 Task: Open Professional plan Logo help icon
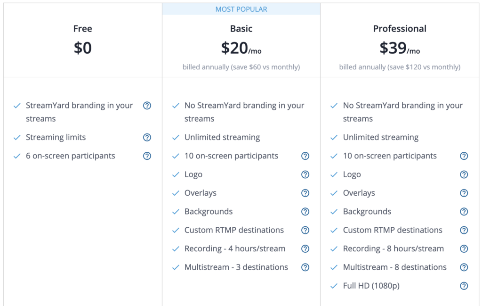[x=464, y=174]
